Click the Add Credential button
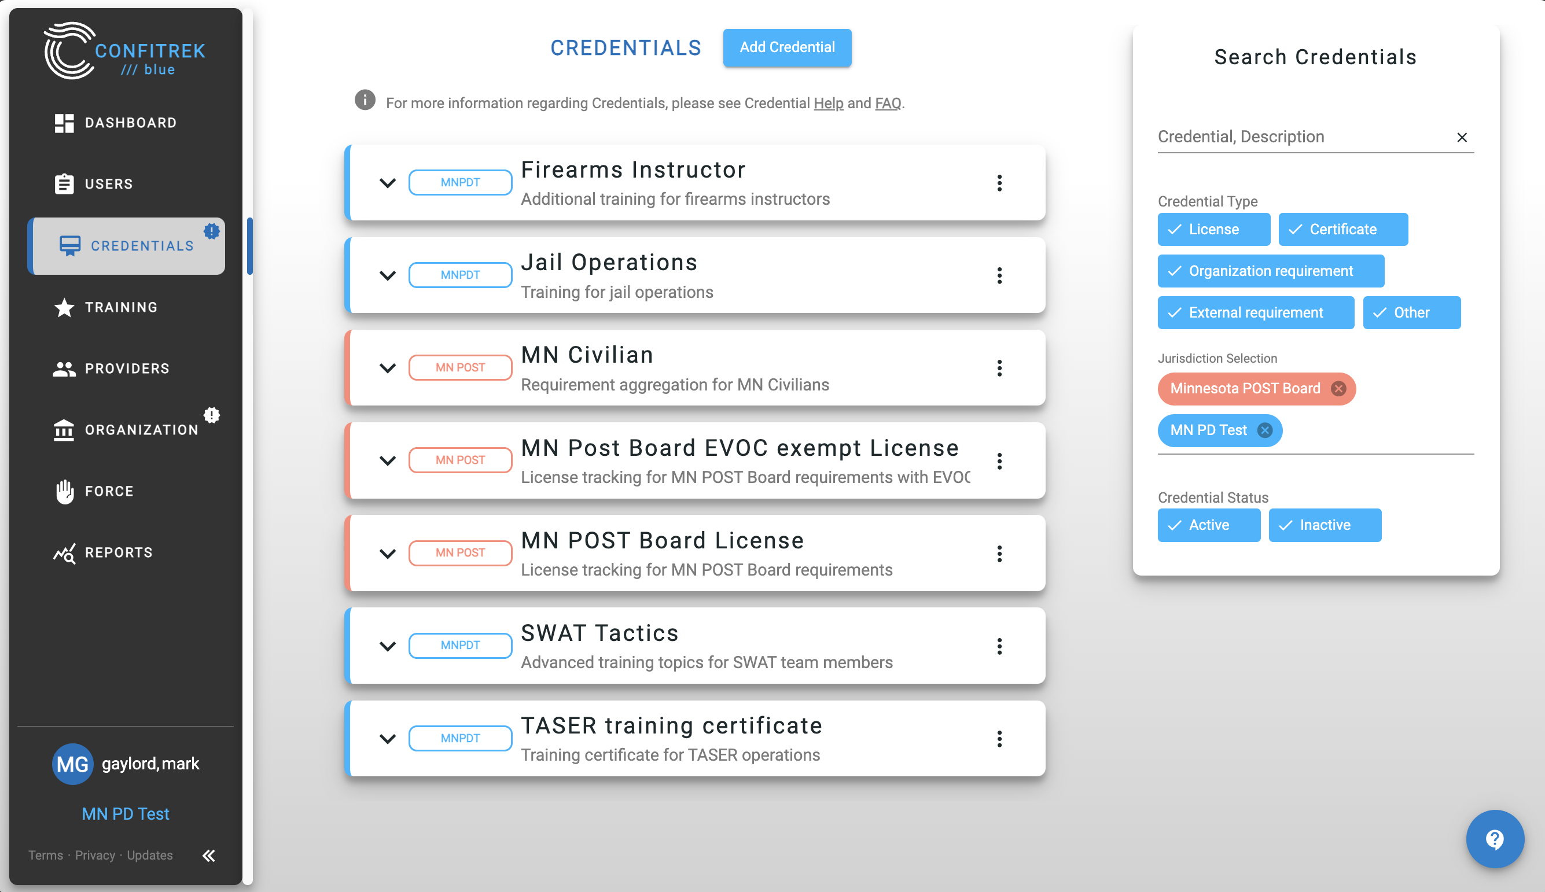This screenshot has height=892, width=1545. [x=787, y=47]
